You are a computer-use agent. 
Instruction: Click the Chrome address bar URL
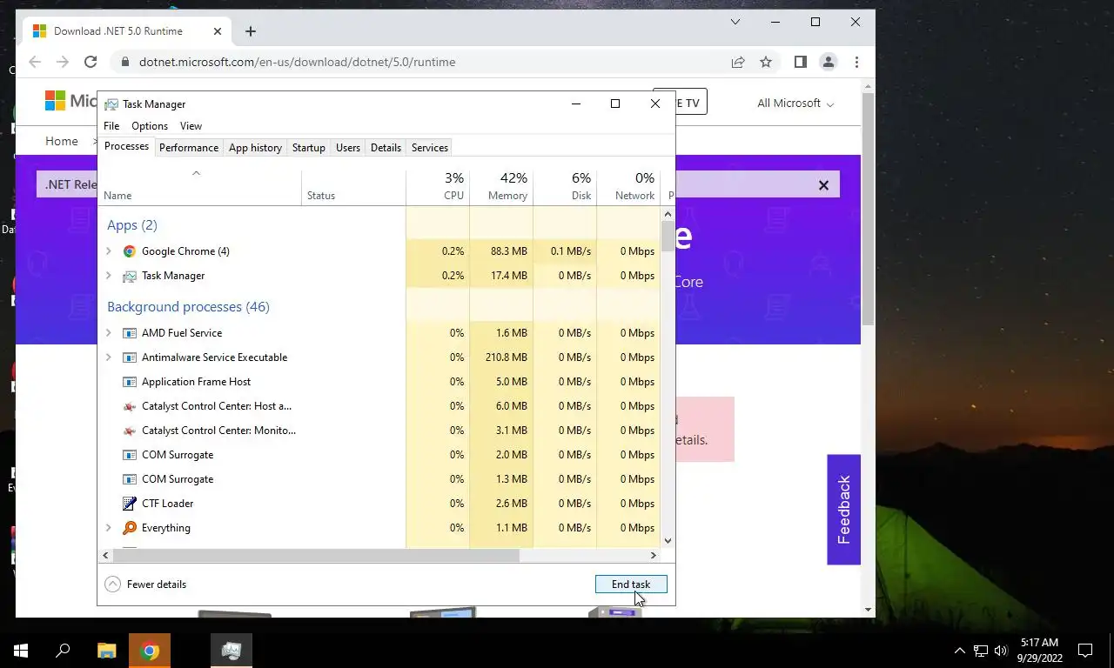[x=297, y=62]
